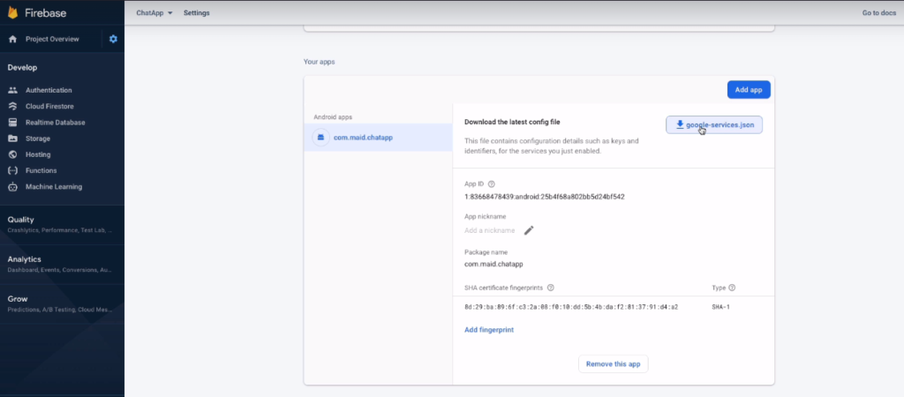Click SHA certificate fingerprints help icon

pyautogui.click(x=551, y=288)
